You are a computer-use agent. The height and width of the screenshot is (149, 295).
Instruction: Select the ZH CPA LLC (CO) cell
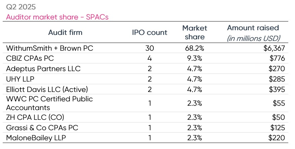[34, 117]
